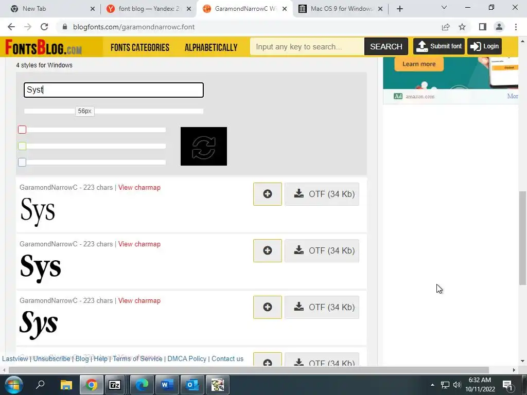Open File Explorer from the taskbar
Screen dimensions: 527x395
66,385
